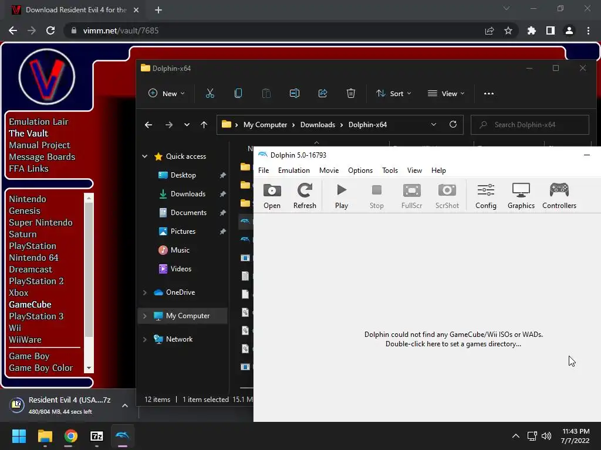The height and width of the screenshot is (450, 601).
Task: Open the View dropdown in File Explorer
Action: 446,93
